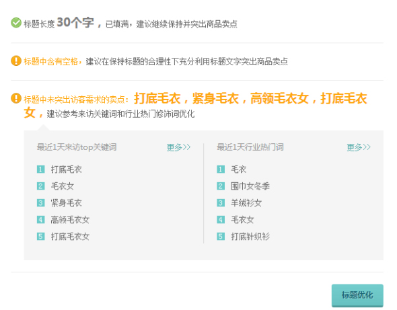
Task: Click rank badge 5 next to 打底毛衣女
Action: coord(41,237)
